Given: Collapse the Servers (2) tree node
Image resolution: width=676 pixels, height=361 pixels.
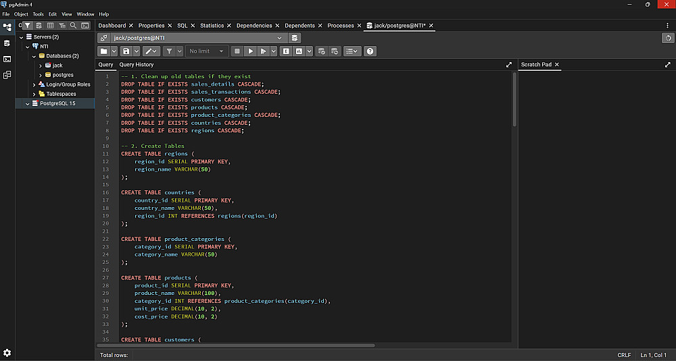Looking at the screenshot, I should click(x=21, y=37).
